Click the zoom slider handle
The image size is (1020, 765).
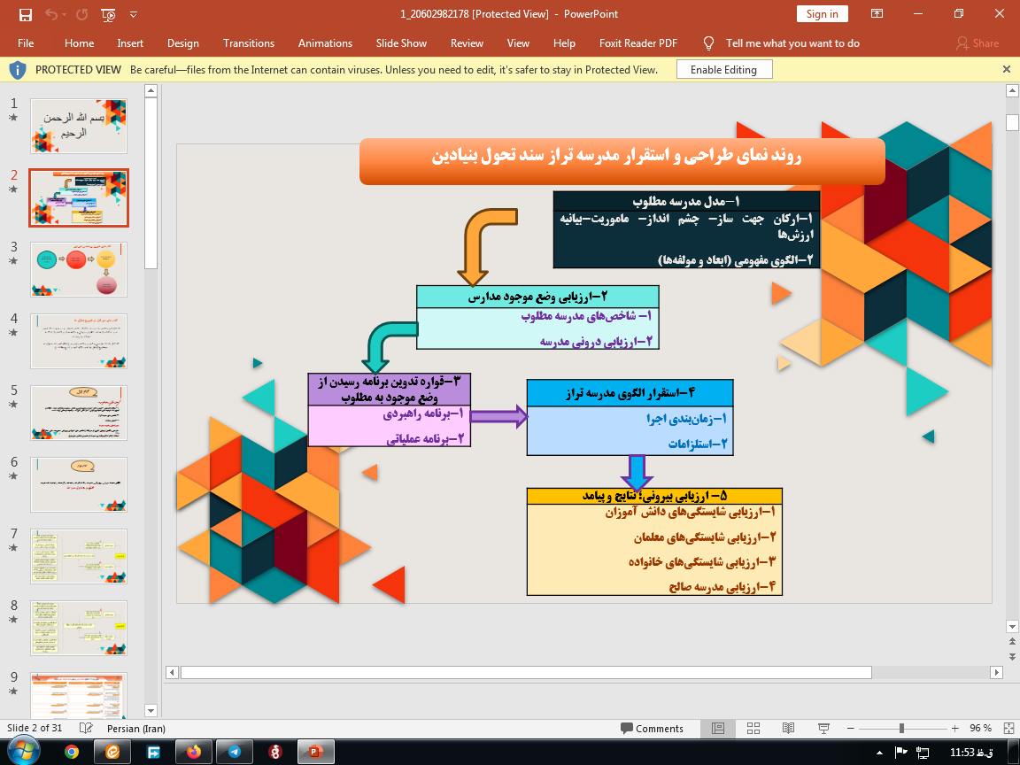coord(901,728)
